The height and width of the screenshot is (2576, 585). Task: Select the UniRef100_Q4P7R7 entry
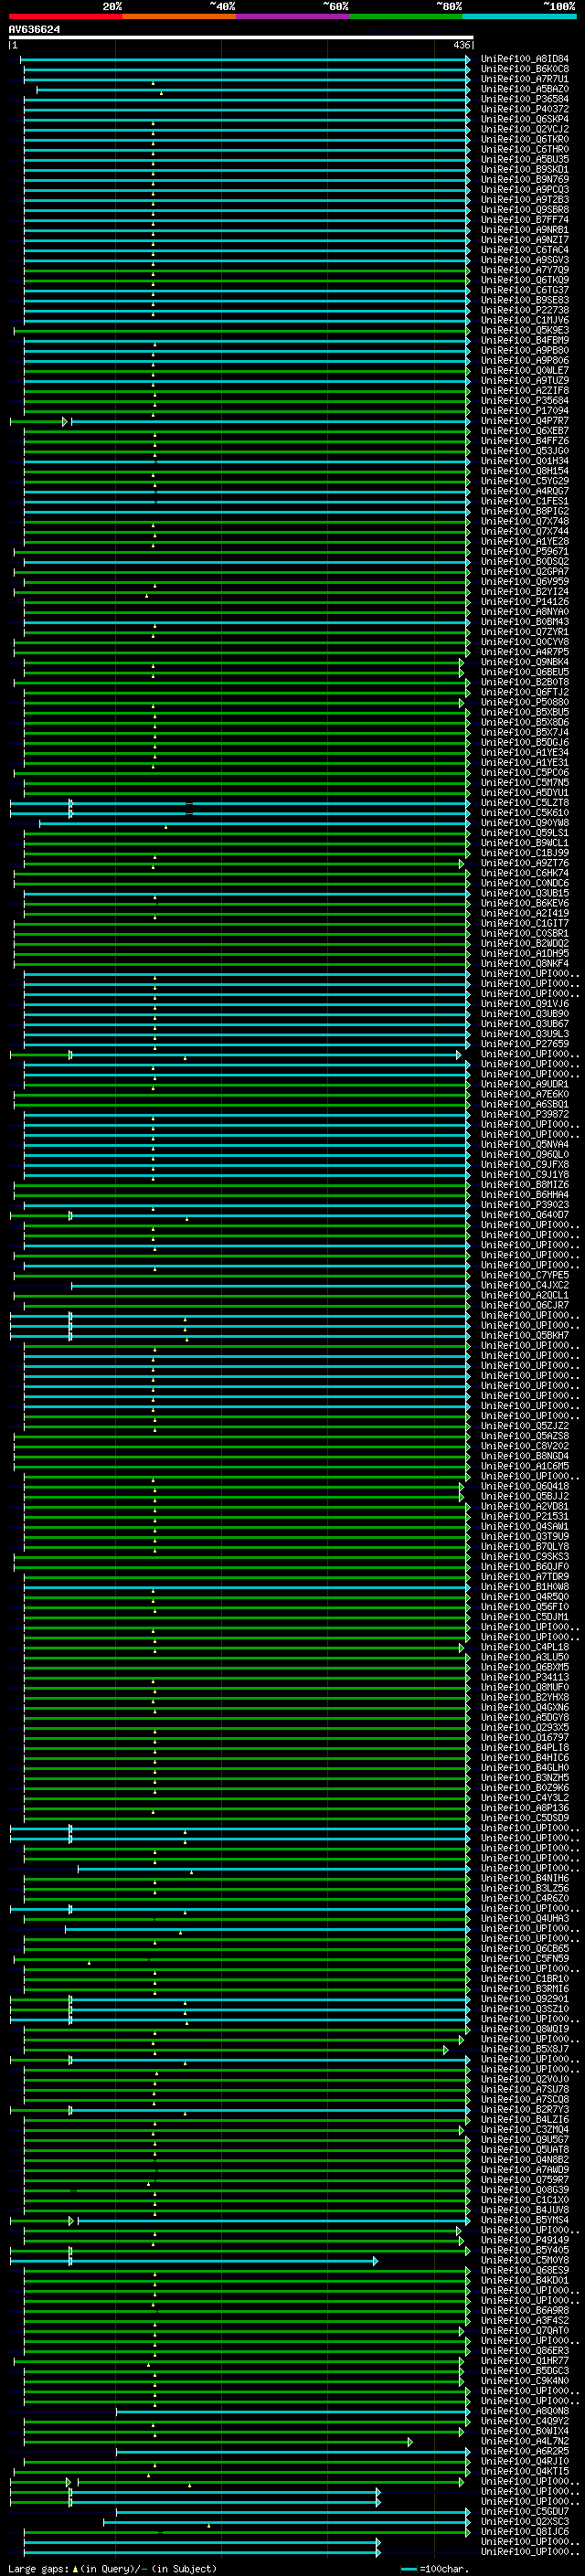[525, 421]
